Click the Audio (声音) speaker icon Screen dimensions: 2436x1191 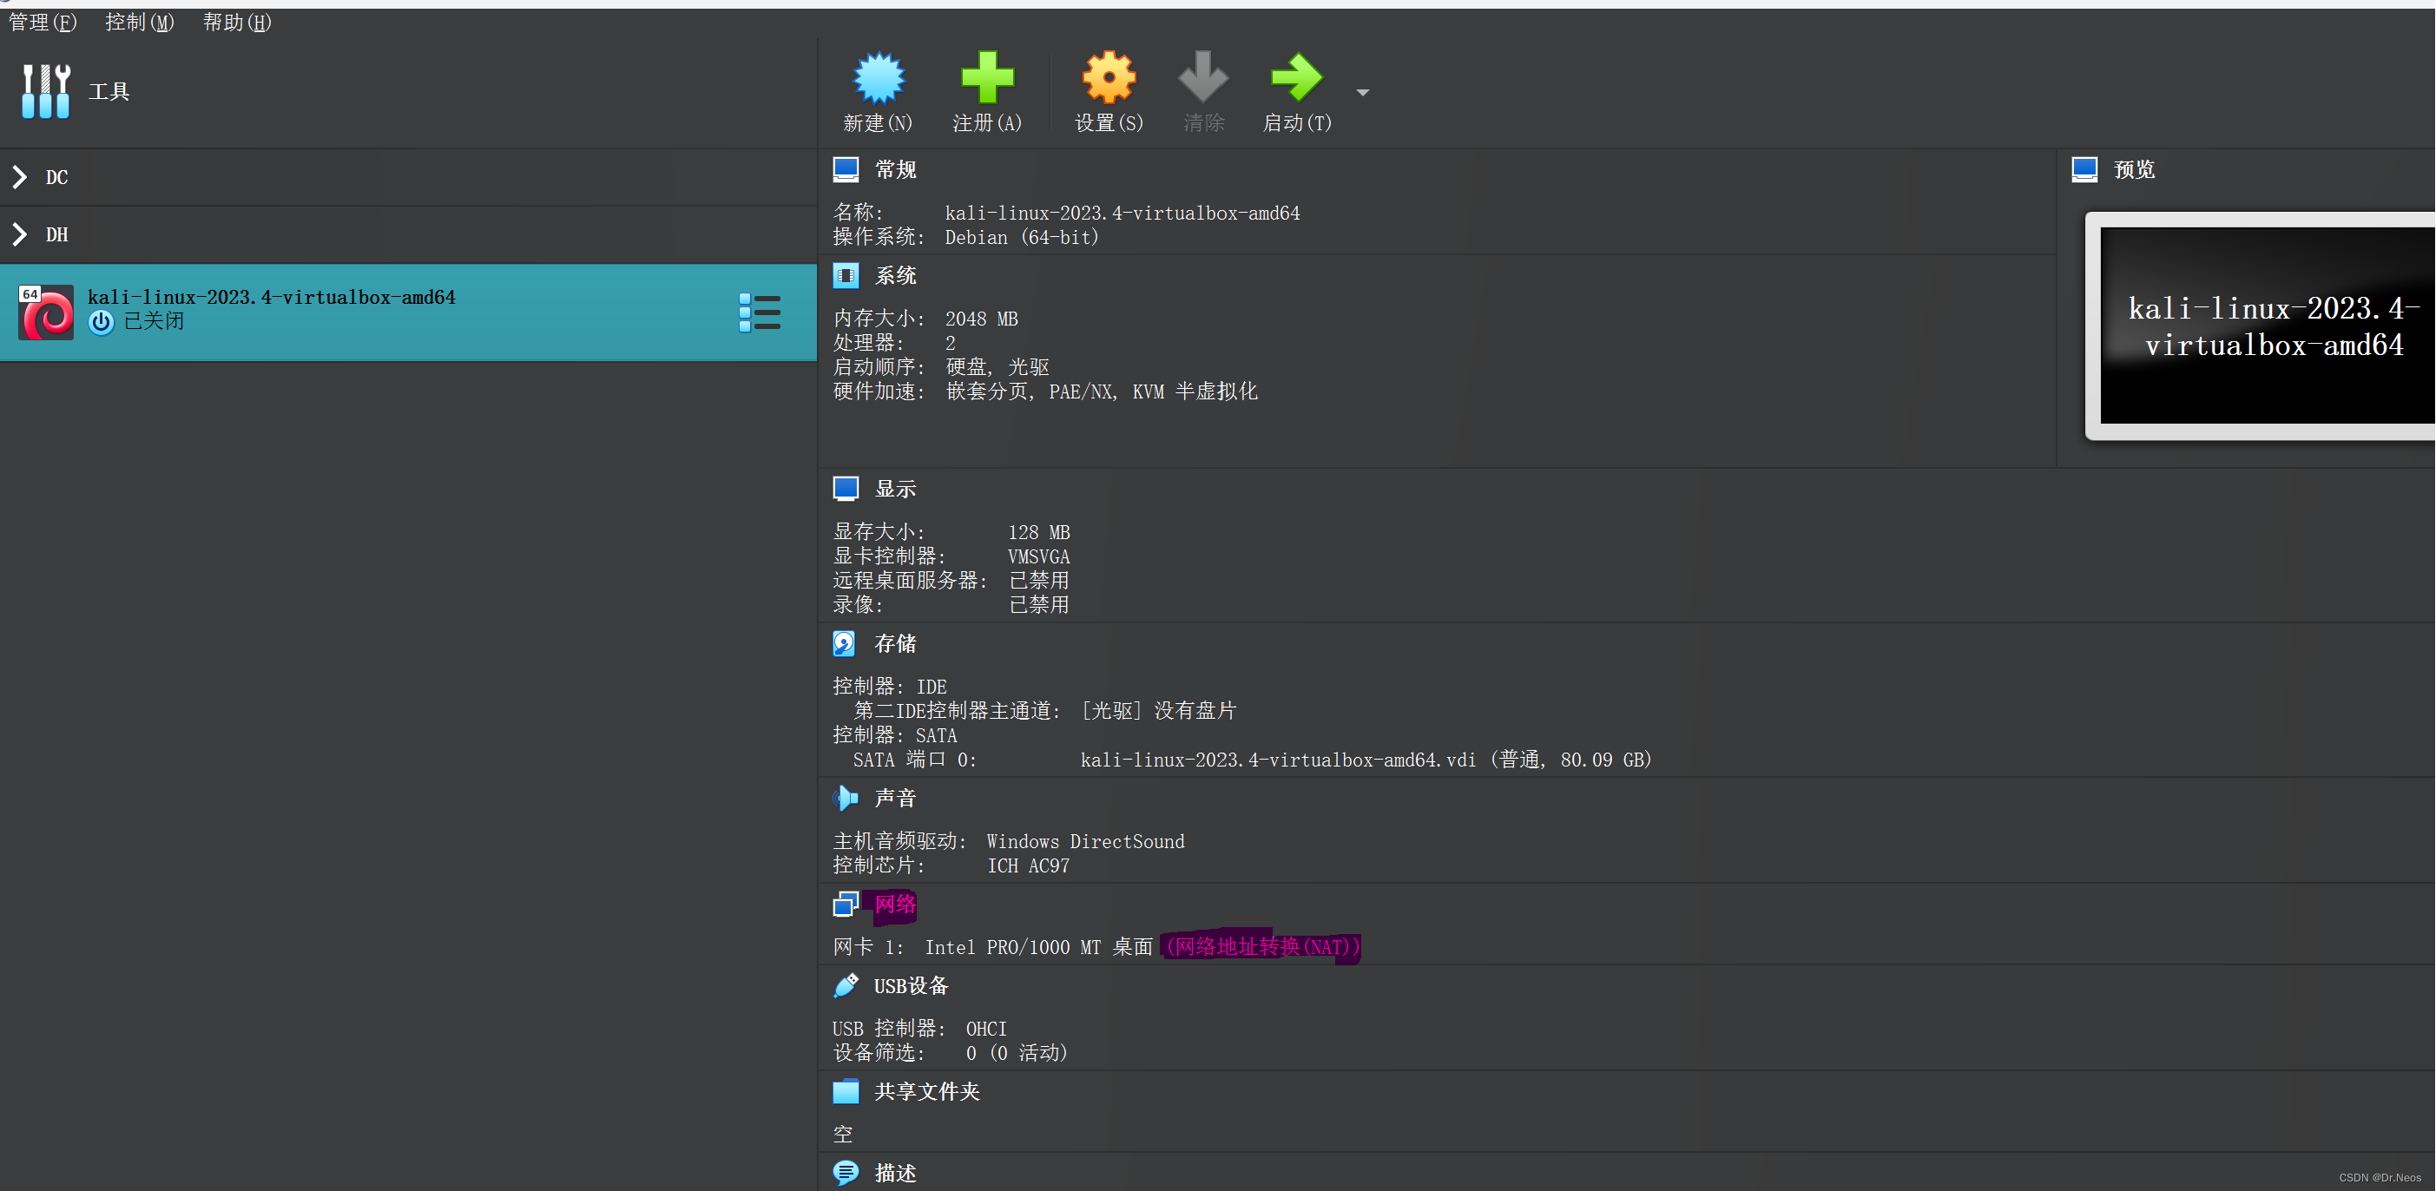point(846,798)
